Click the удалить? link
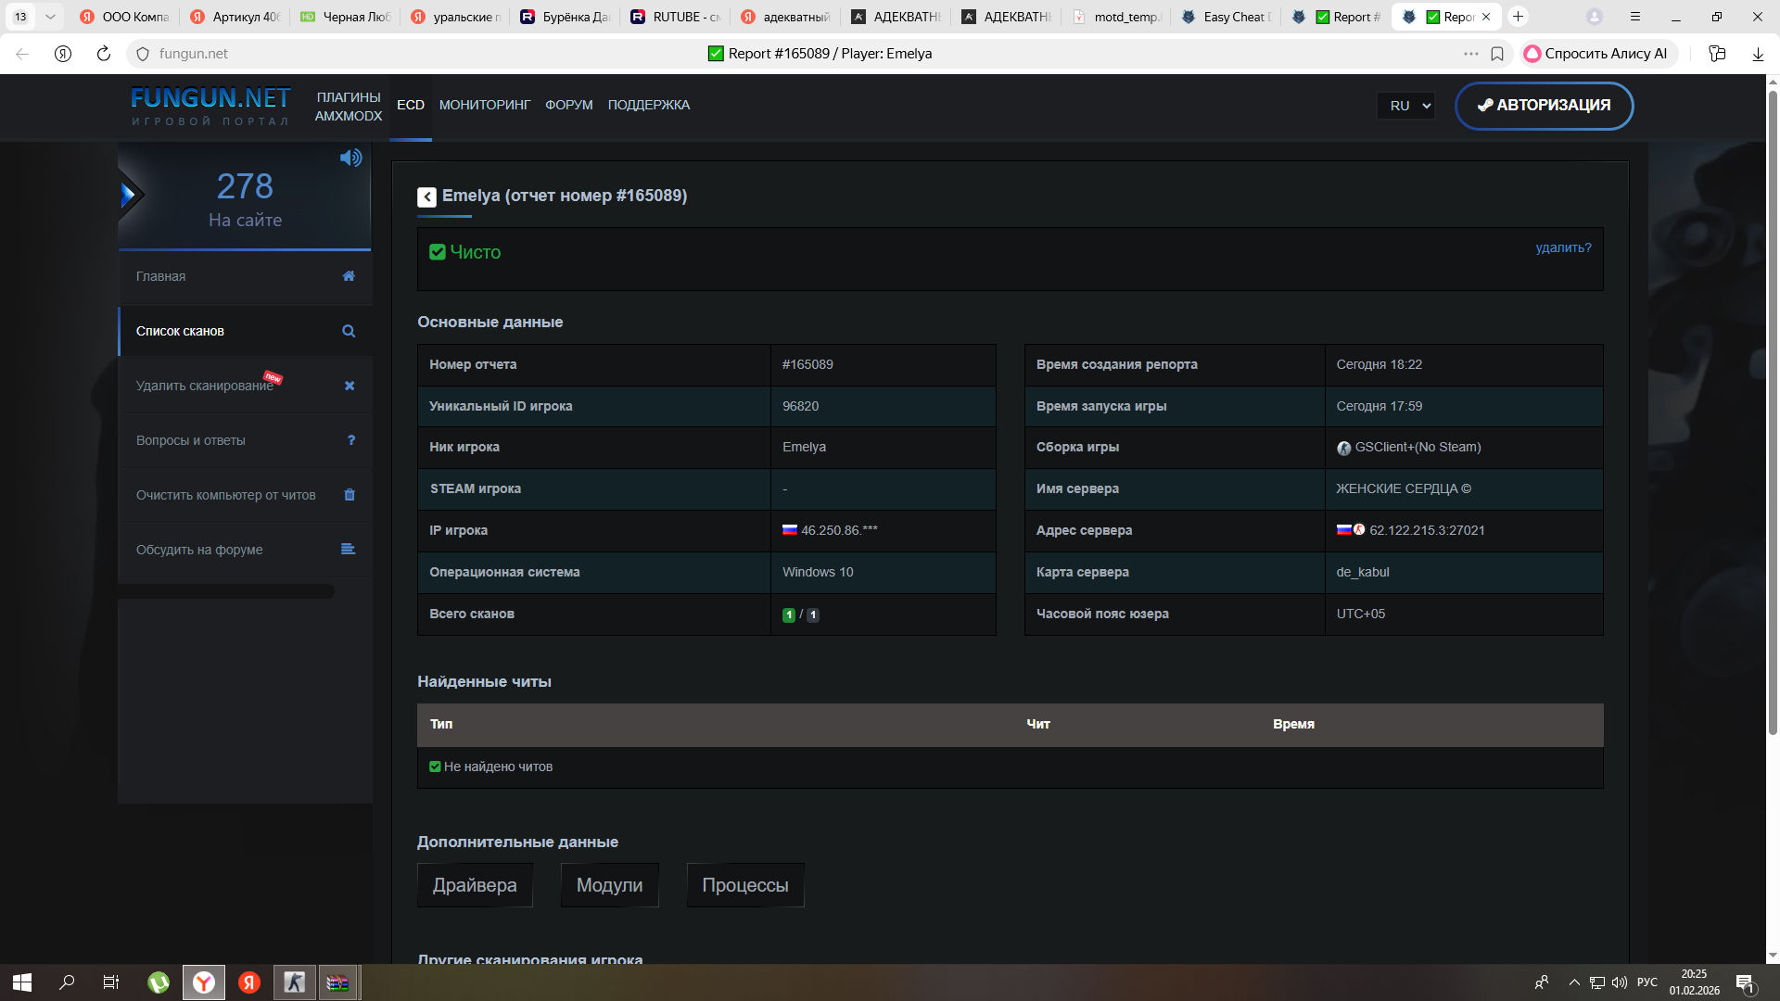 tap(1563, 247)
